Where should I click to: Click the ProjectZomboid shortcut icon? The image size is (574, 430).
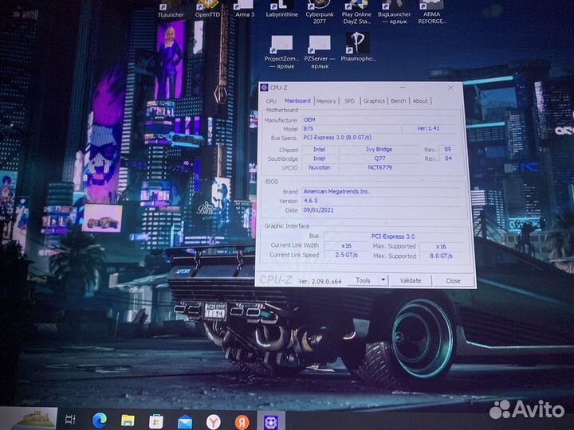pyautogui.click(x=281, y=45)
